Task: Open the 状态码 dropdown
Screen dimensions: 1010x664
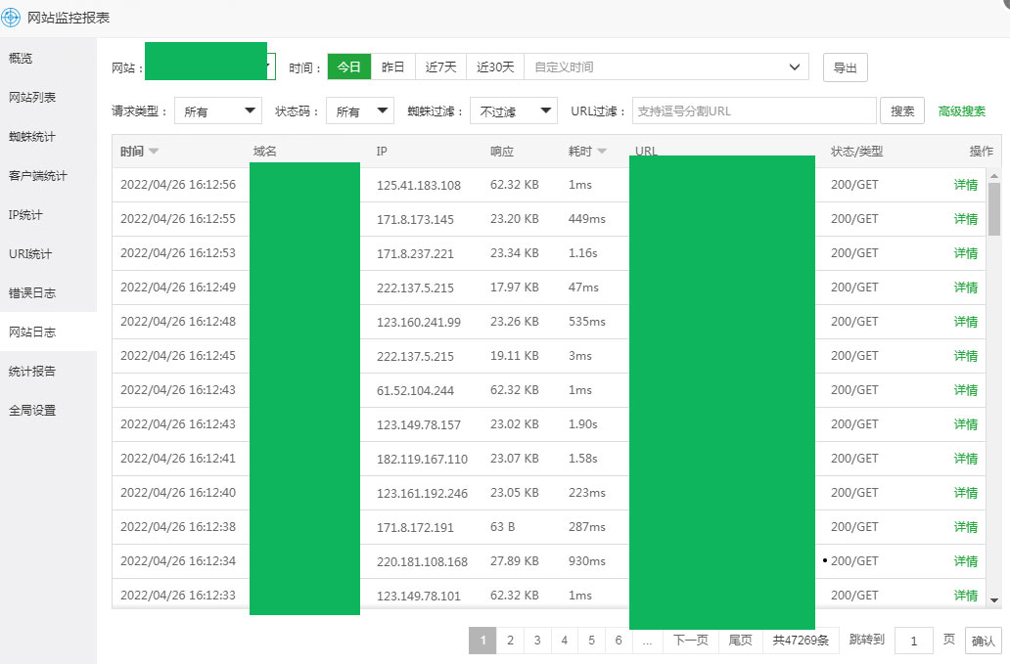Action: 360,111
